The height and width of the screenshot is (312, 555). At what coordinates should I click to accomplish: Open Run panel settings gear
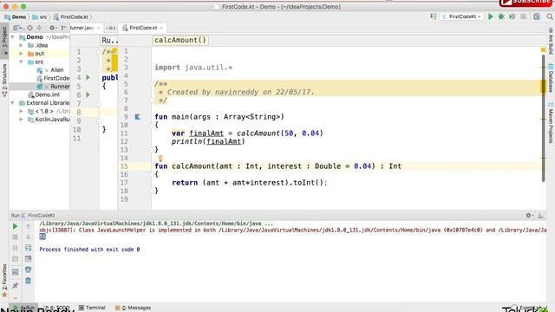pos(529,215)
